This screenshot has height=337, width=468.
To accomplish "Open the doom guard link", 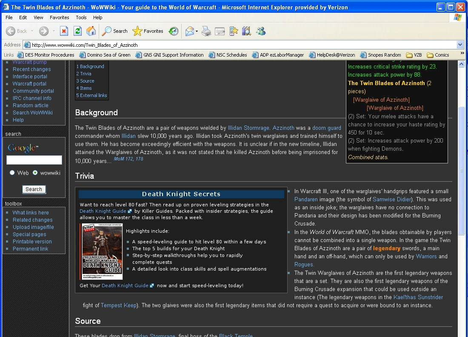I will pos(326,128).
